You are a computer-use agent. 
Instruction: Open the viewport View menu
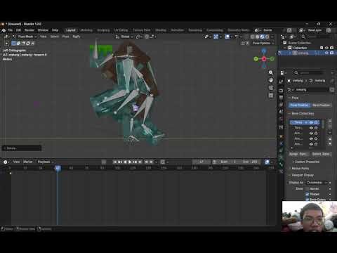pyautogui.click(x=43, y=37)
